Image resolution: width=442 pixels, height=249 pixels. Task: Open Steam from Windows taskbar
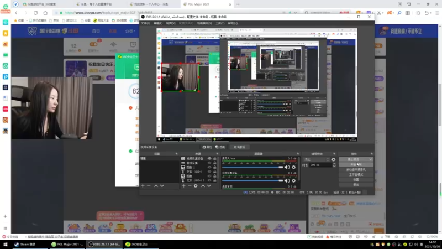pyautogui.click(x=25, y=245)
